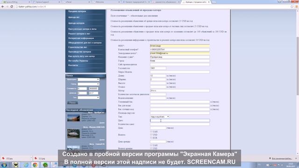The width and height of the screenshot is (299, 168).
Task: Click the Поиск search button
Action: [x=72, y=103]
